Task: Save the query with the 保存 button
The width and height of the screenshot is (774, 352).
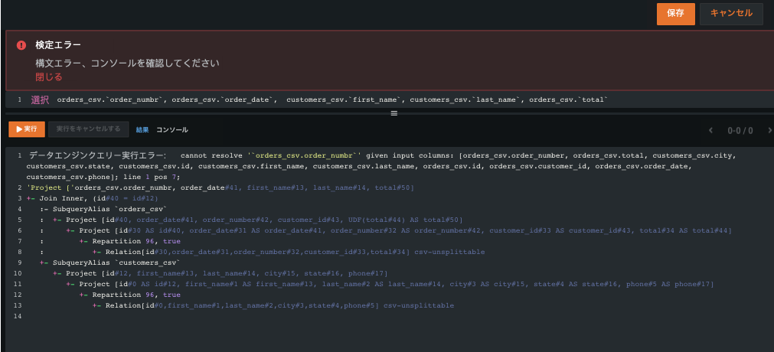Action: click(675, 14)
